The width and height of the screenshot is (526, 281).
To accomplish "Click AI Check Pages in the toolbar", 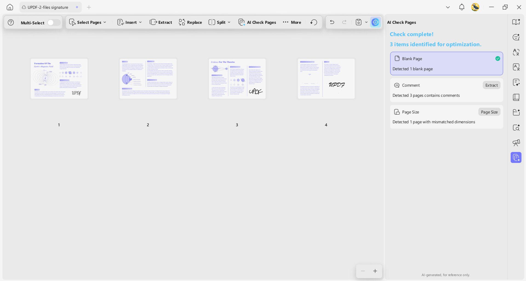I will coord(257,22).
